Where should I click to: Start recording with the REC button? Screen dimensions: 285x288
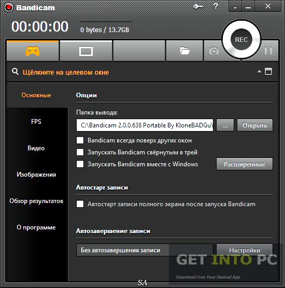[241, 39]
